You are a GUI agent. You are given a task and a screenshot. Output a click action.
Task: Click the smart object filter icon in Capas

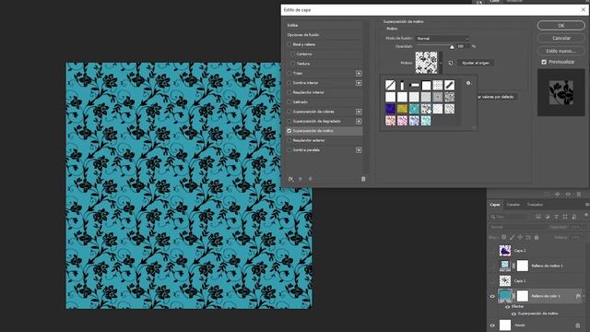point(574,217)
